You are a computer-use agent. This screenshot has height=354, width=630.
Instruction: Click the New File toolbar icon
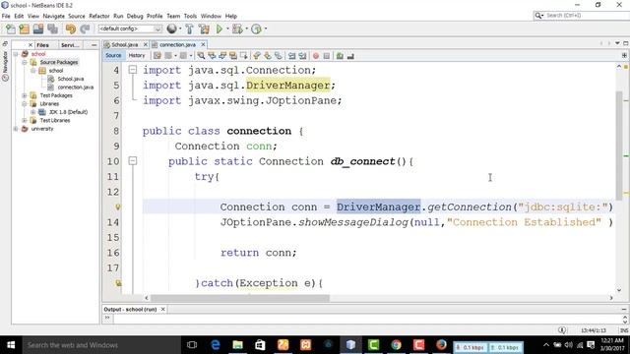coord(11,29)
